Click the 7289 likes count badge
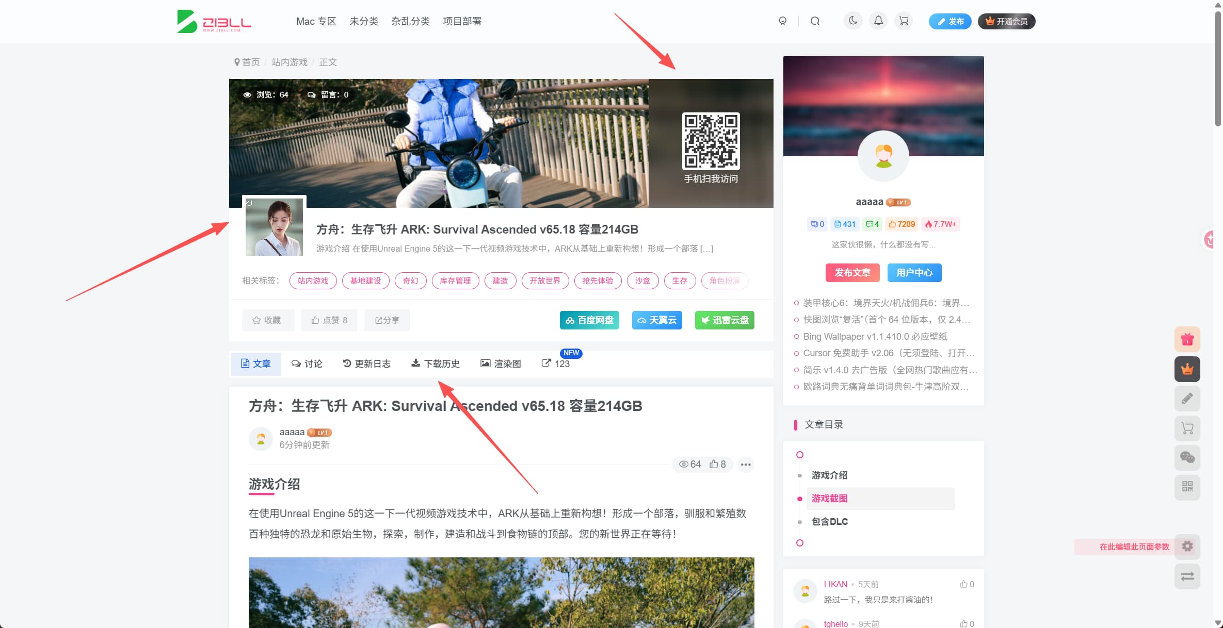The width and height of the screenshot is (1223, 628). (x=902, y=224)
